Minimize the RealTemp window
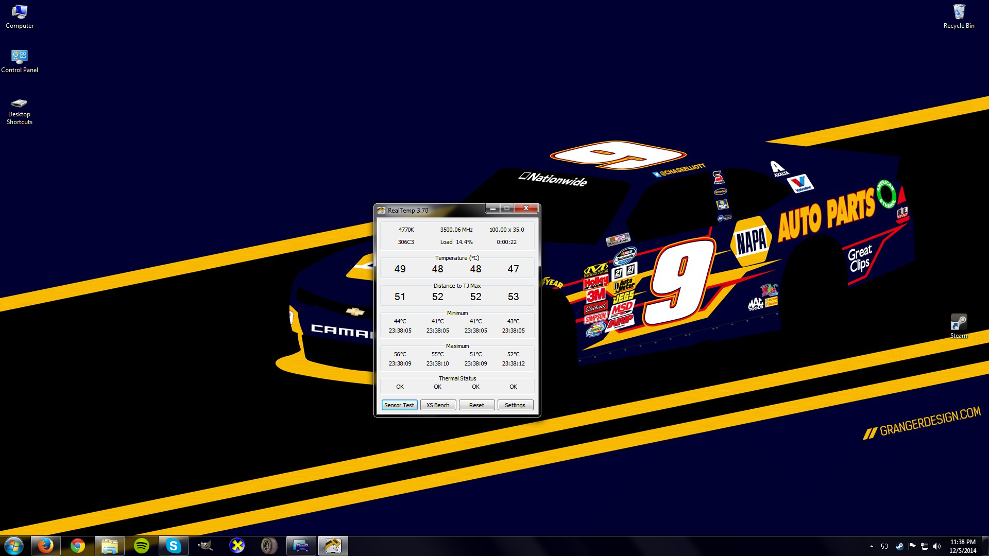This screenshot has width=989, height=556. click(x=492, y=208)
